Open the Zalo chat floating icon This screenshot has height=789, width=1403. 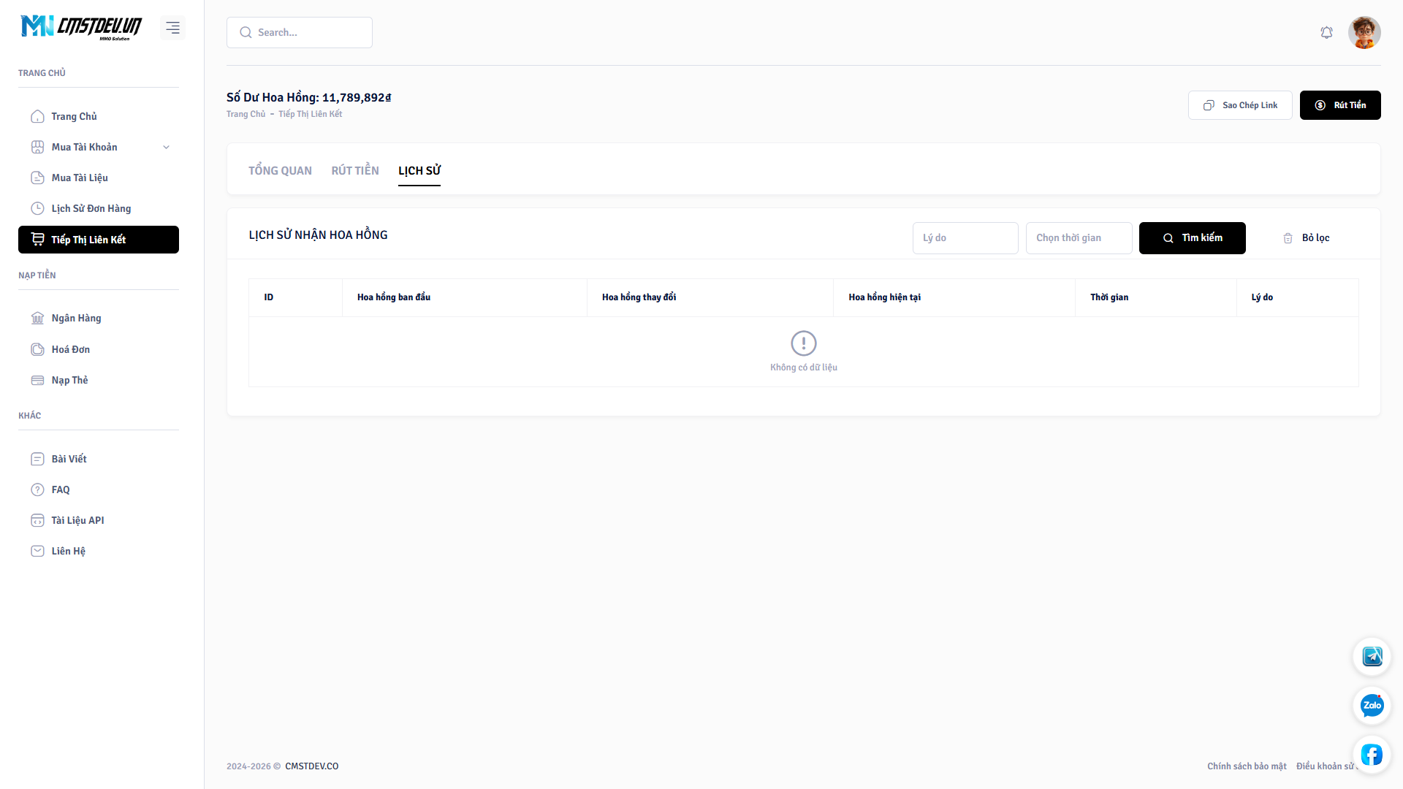(x=1372, y=705)
